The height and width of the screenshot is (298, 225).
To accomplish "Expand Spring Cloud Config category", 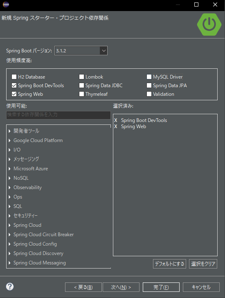I will 9,244.
